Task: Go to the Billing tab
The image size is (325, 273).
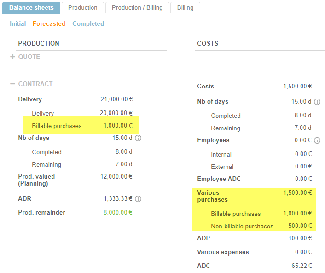Action: (185, 7)
